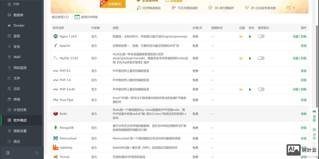Open 客服 floating side button

pos(314,116)
